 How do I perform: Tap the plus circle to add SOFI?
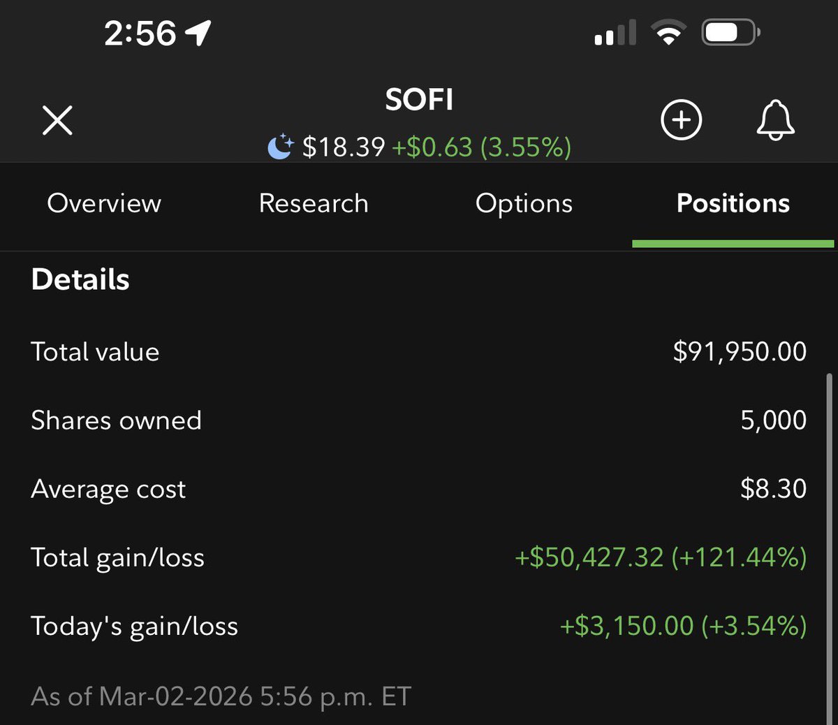point(681,120)
